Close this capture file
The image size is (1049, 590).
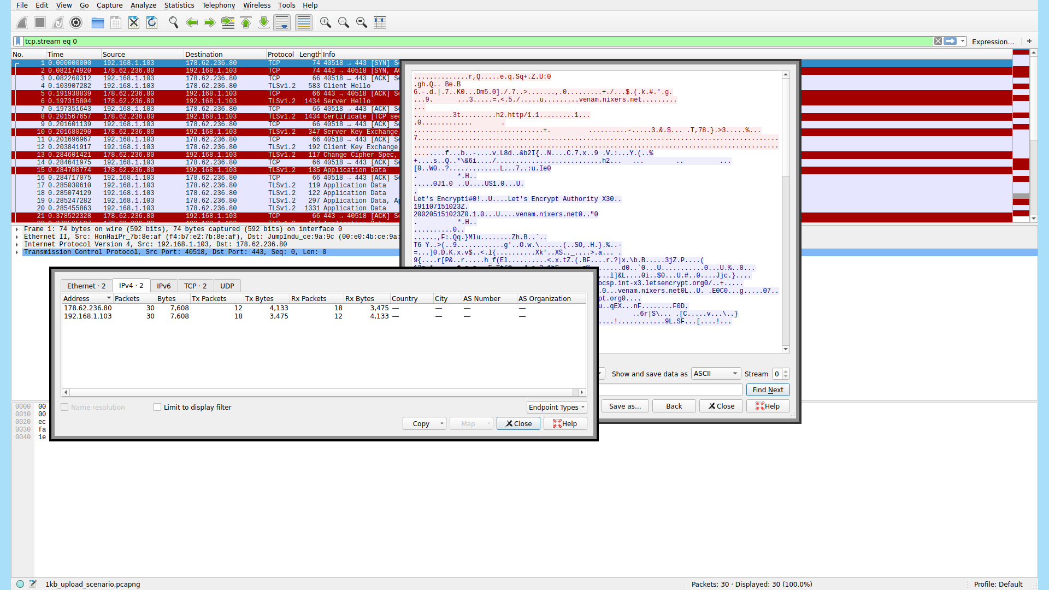134,22
